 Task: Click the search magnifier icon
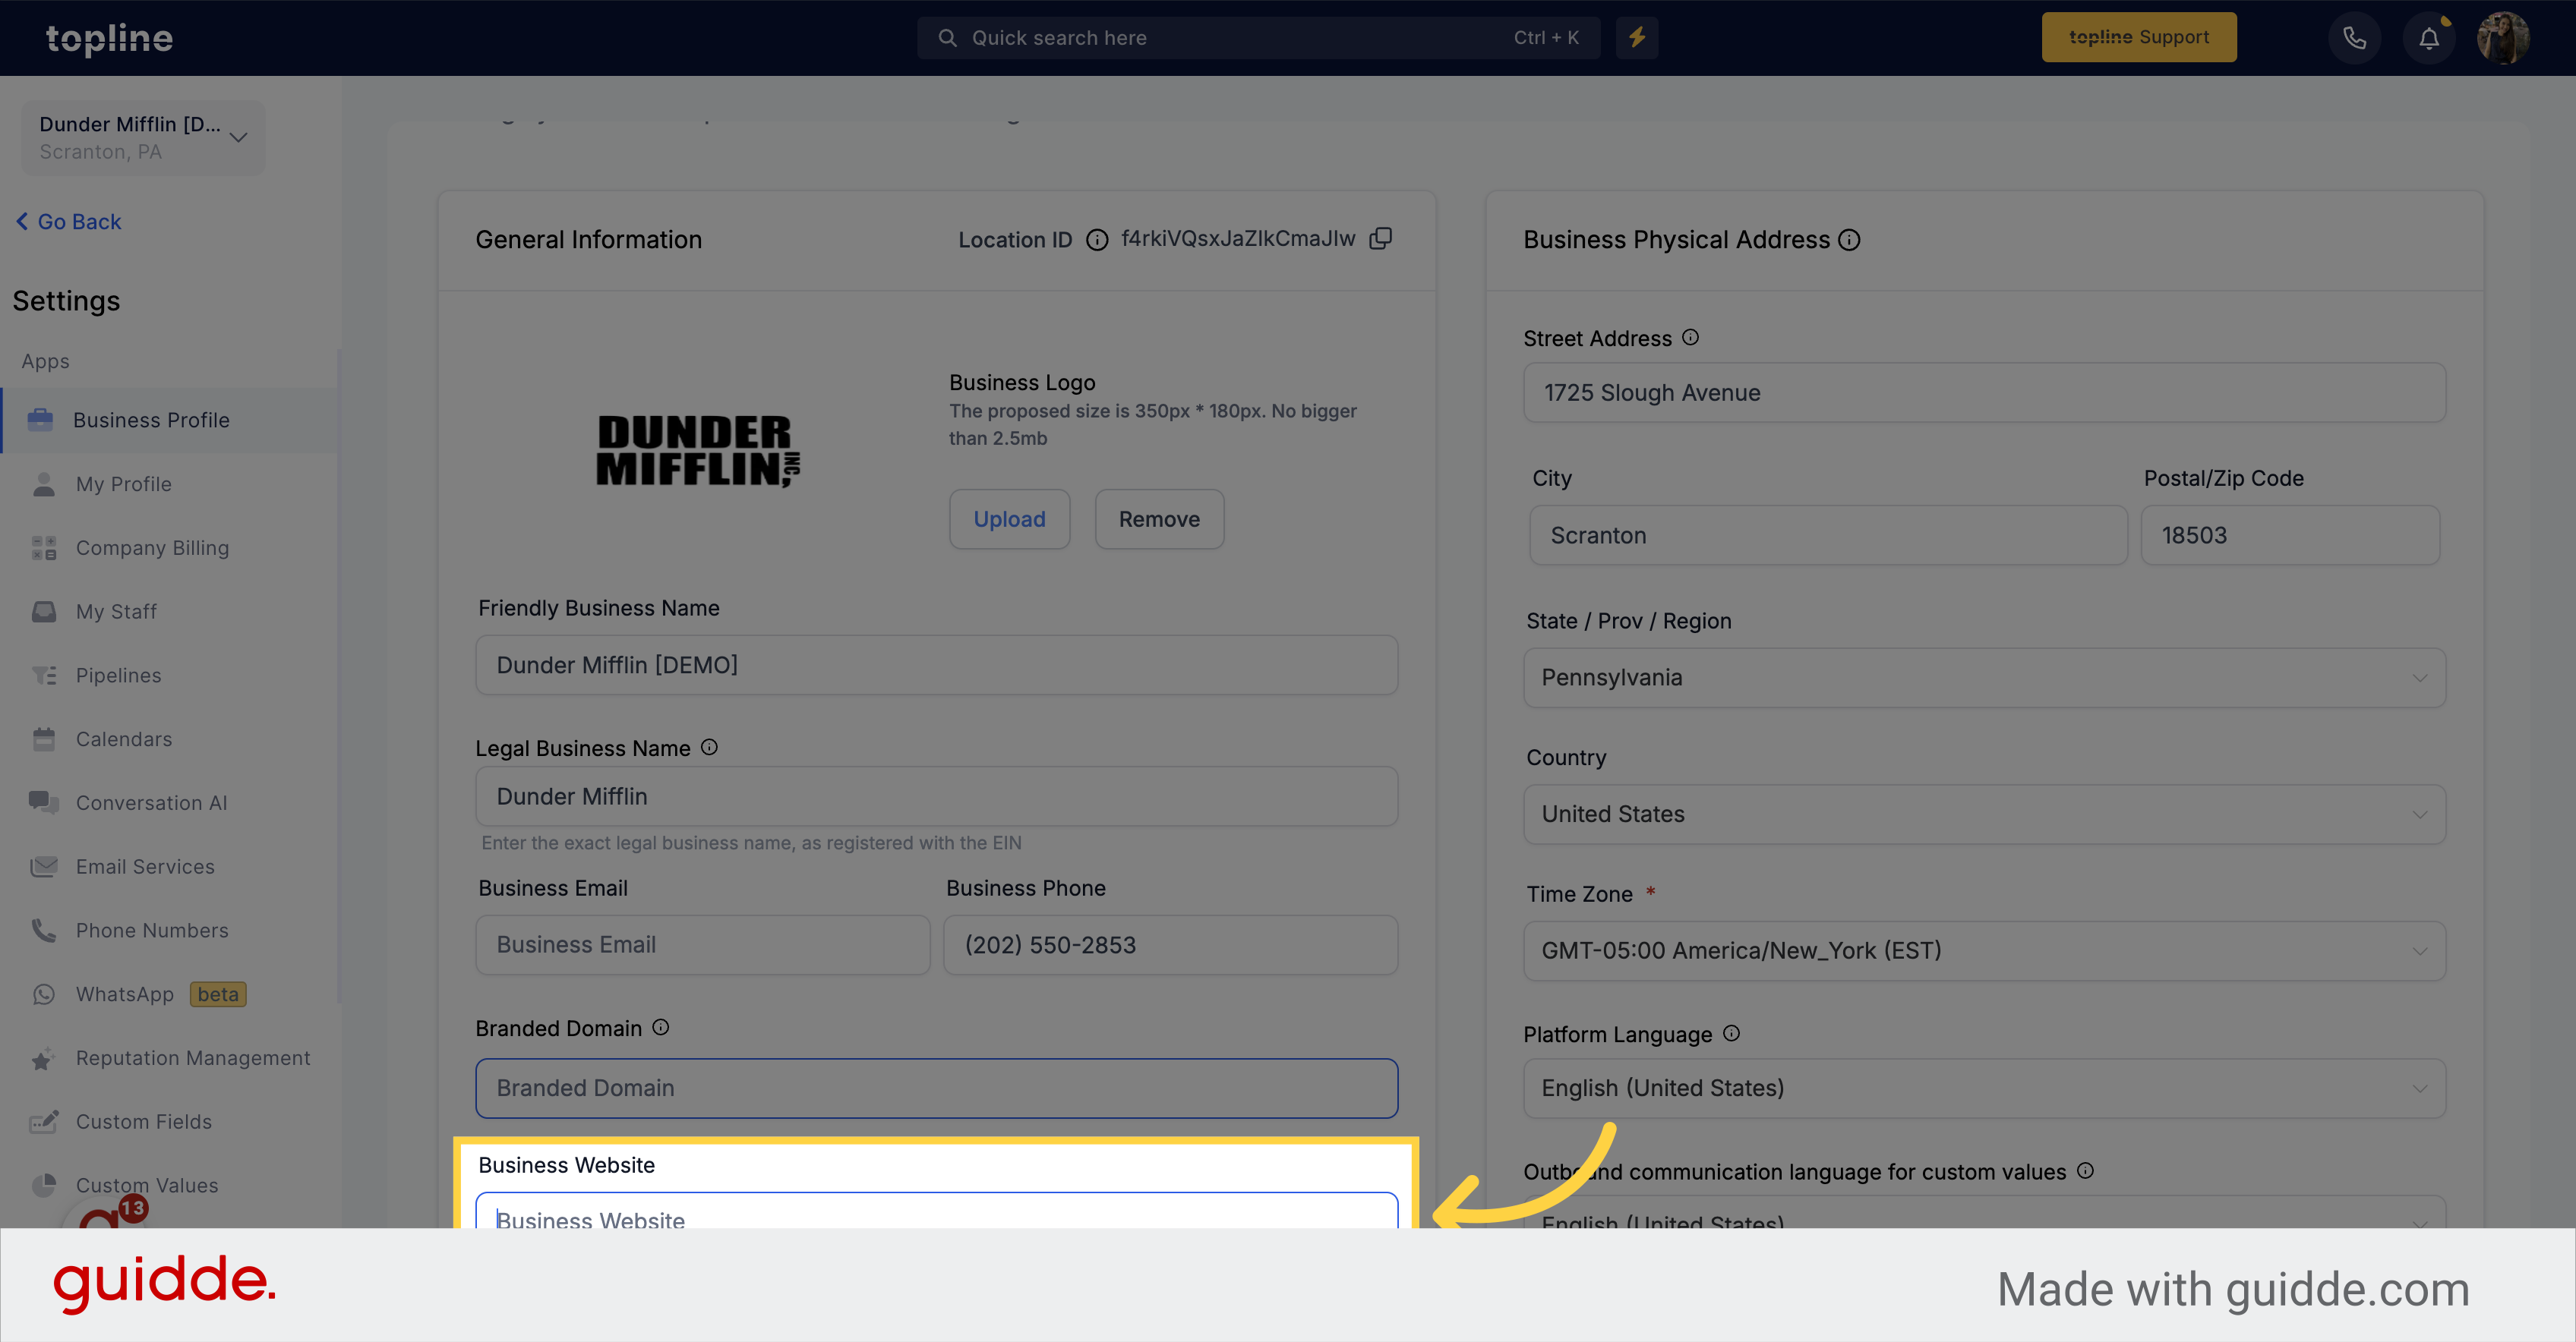[x=947, y=38]
